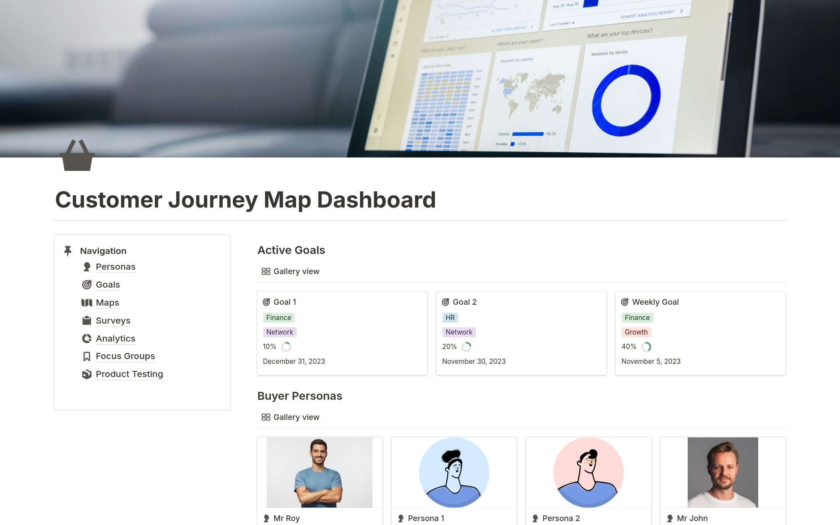Click the Surveys navigation icon

pos(87,320)
